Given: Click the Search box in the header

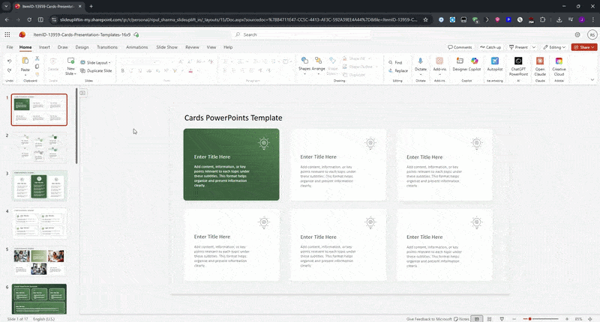Looking at the screenshot, I should (301, 34).
